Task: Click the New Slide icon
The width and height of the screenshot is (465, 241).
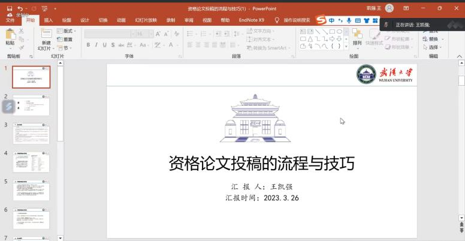Action: [x=46, y=36]
